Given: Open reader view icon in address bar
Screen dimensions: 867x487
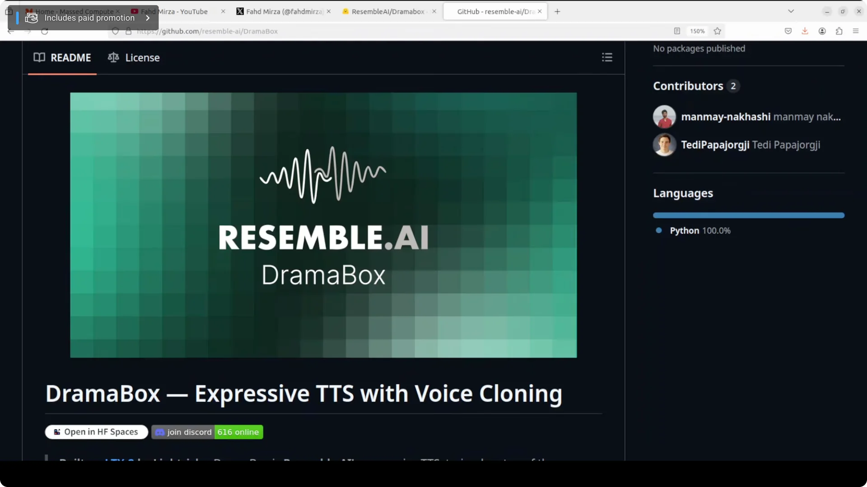Looking at the screenshot, I should (677, 31).
